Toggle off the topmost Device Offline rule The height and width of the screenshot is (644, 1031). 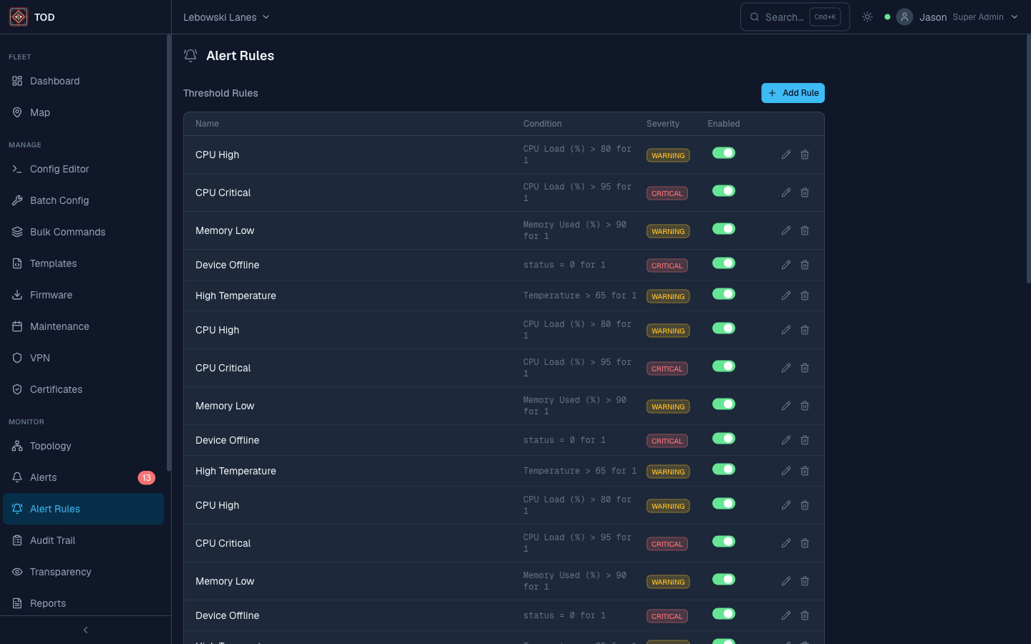pos(723,263)
